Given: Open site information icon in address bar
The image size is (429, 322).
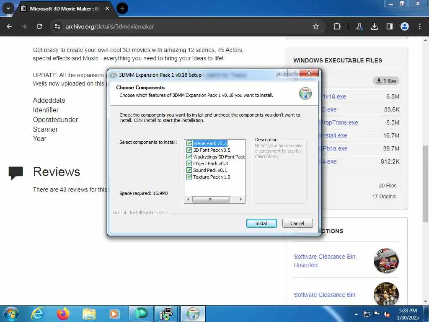Looking at the screenshot, I should tap(57, 26).
